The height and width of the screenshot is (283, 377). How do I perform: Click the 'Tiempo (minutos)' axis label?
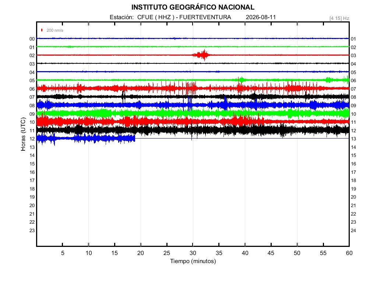pos(193,261)
